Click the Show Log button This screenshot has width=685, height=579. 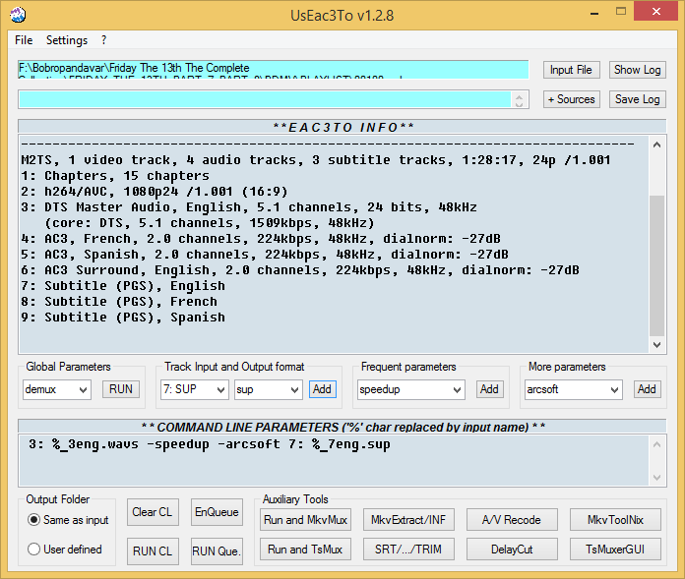tap(638, 70)
